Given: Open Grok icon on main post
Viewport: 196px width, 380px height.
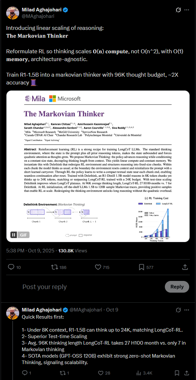Looking at the screenshot, I should click(x=178, y=10).
